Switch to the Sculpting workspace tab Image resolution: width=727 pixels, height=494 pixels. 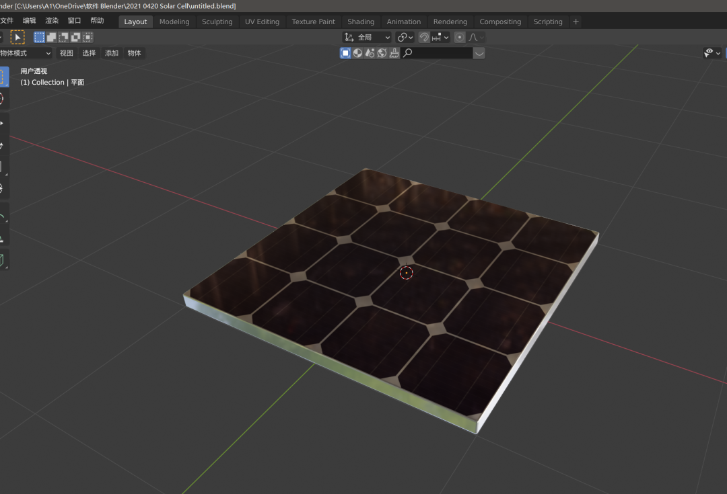coord(217,22)
